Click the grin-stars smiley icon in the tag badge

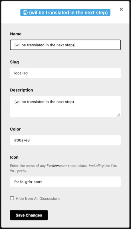pos(25,13)
